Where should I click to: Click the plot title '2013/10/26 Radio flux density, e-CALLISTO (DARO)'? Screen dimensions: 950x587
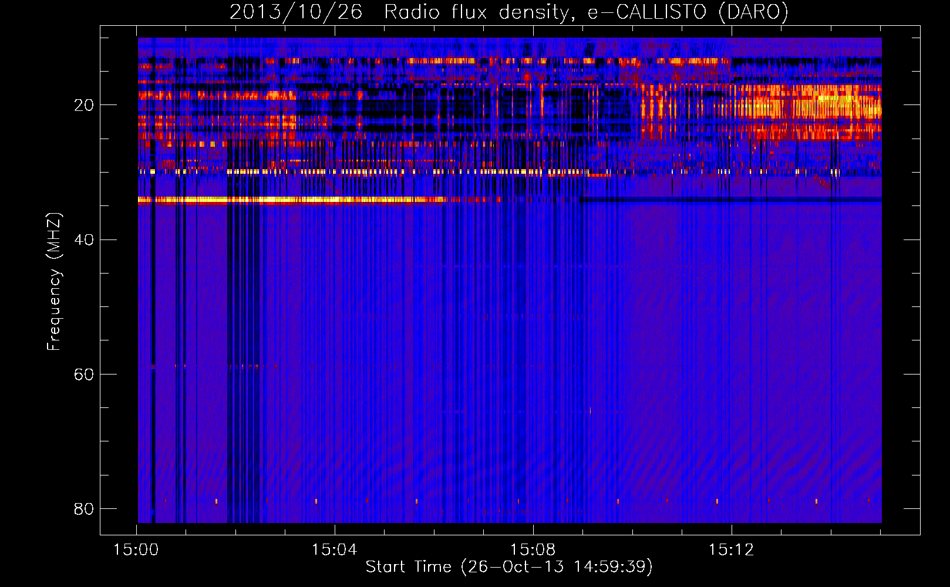click(x=508, y=12)
